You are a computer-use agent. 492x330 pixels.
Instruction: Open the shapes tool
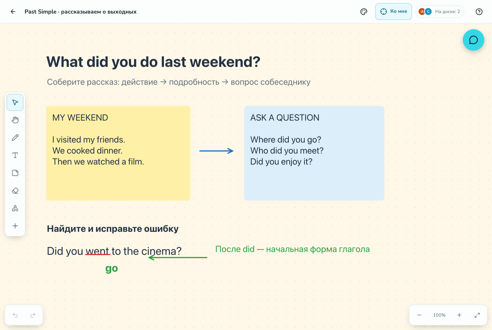(x=15, y=208)
